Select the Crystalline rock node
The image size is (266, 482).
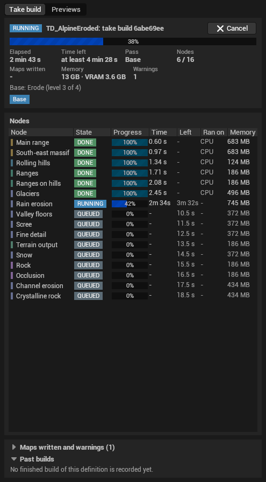pos(133,296)
